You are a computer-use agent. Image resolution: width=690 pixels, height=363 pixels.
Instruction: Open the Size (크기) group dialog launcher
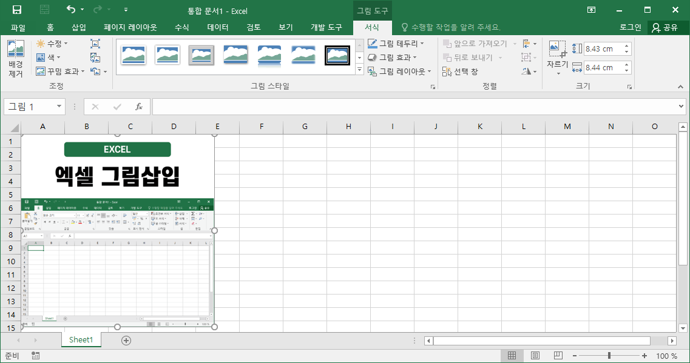click(630, 87)
